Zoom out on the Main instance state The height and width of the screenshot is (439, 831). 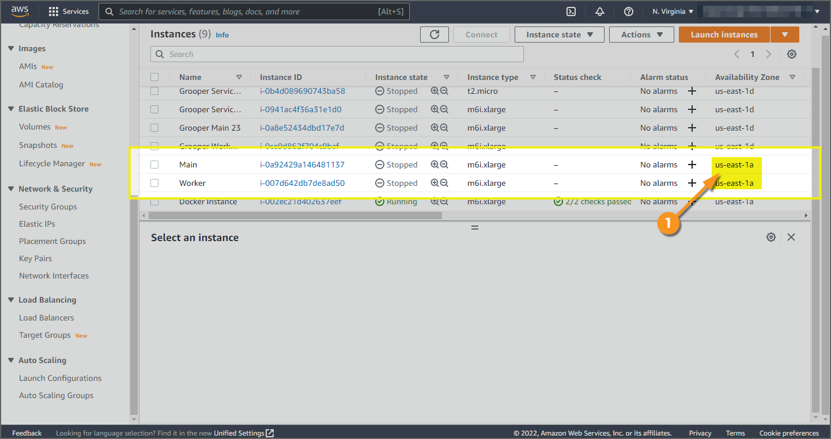(x=444, y=165)
